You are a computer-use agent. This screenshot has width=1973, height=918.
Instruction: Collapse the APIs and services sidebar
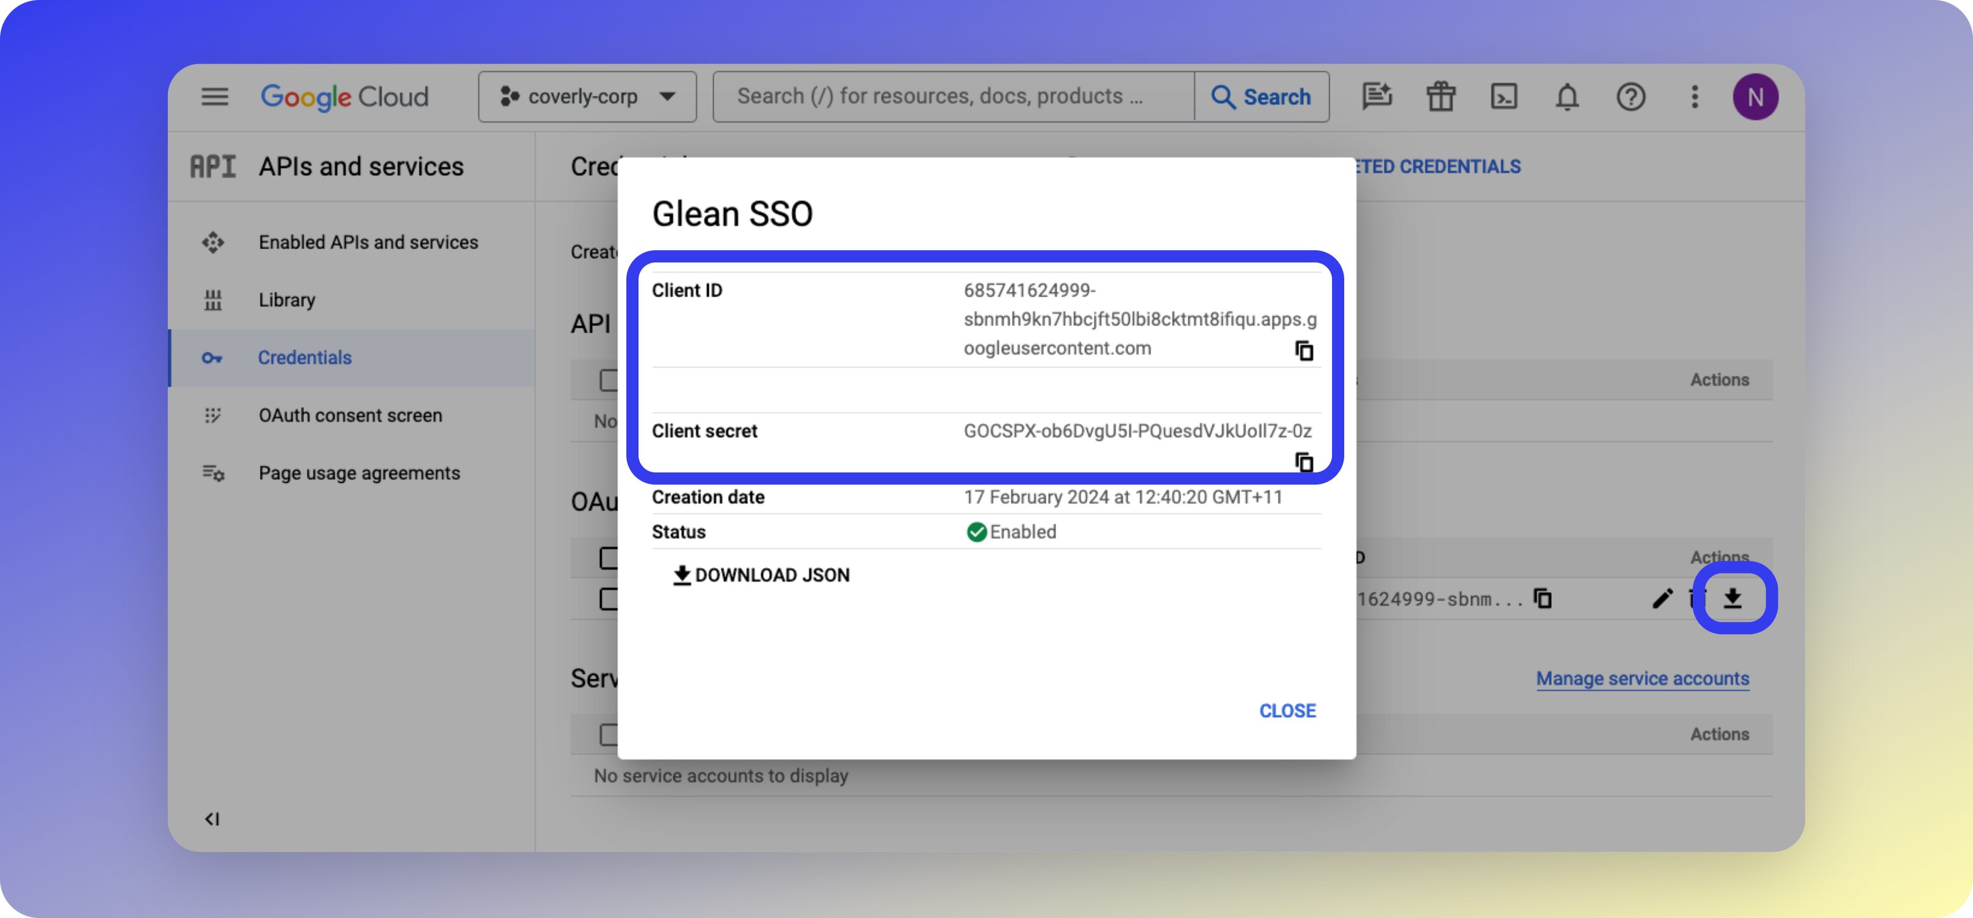click(x=213, y=819)
